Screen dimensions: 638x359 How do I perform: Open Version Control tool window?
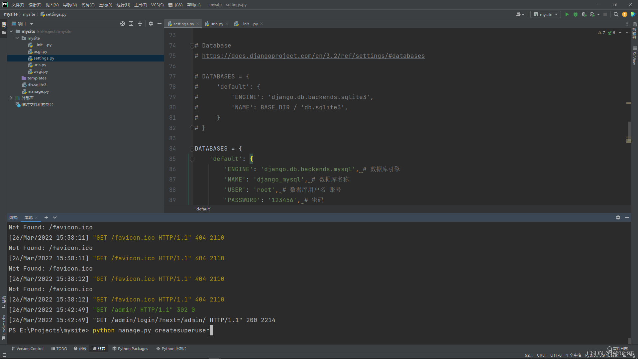(x=27, y=349)
